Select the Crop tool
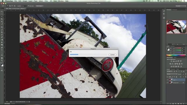The width and height of the screenshot is (187, 105). click(2, 22)
